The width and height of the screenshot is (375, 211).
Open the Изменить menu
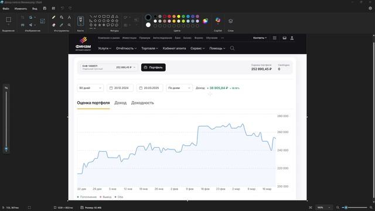click(x=21, y=9)
